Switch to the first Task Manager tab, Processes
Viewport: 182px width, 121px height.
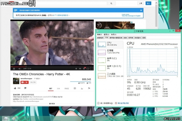point(100,38)
